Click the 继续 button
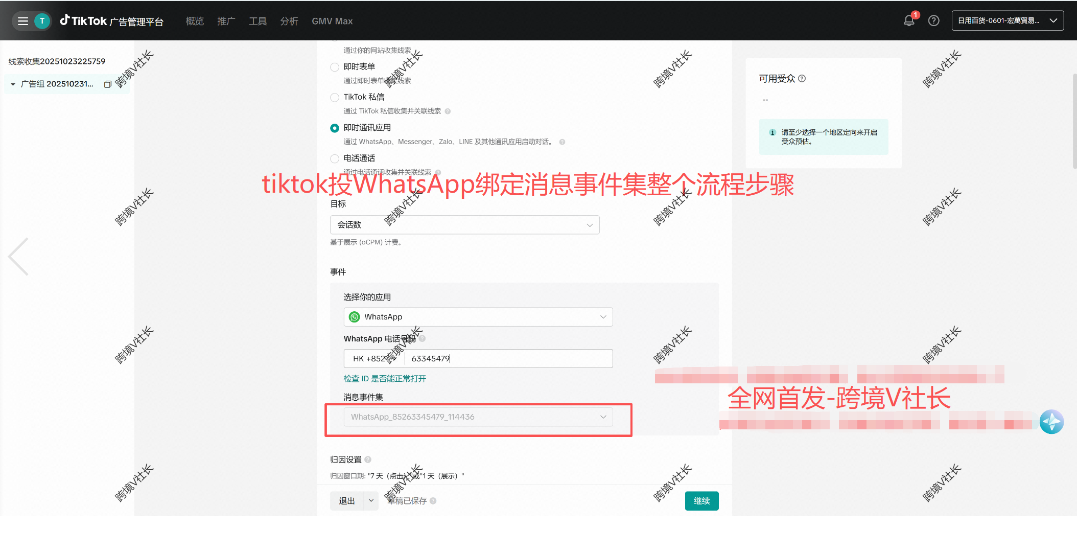The height and width of the screenshot is (552, 1077). (701, 501)
